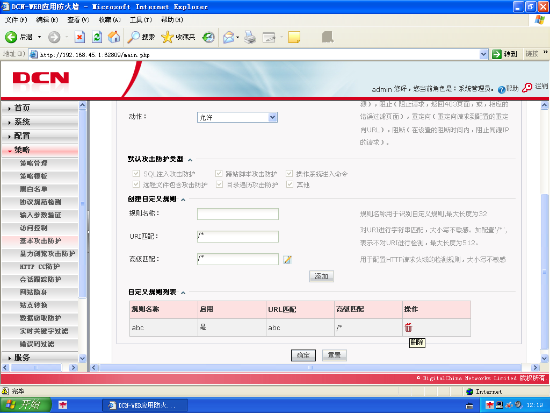The image size is (550, 413).
Task: Open the 工具(T) menu
Action: point(141,20)
